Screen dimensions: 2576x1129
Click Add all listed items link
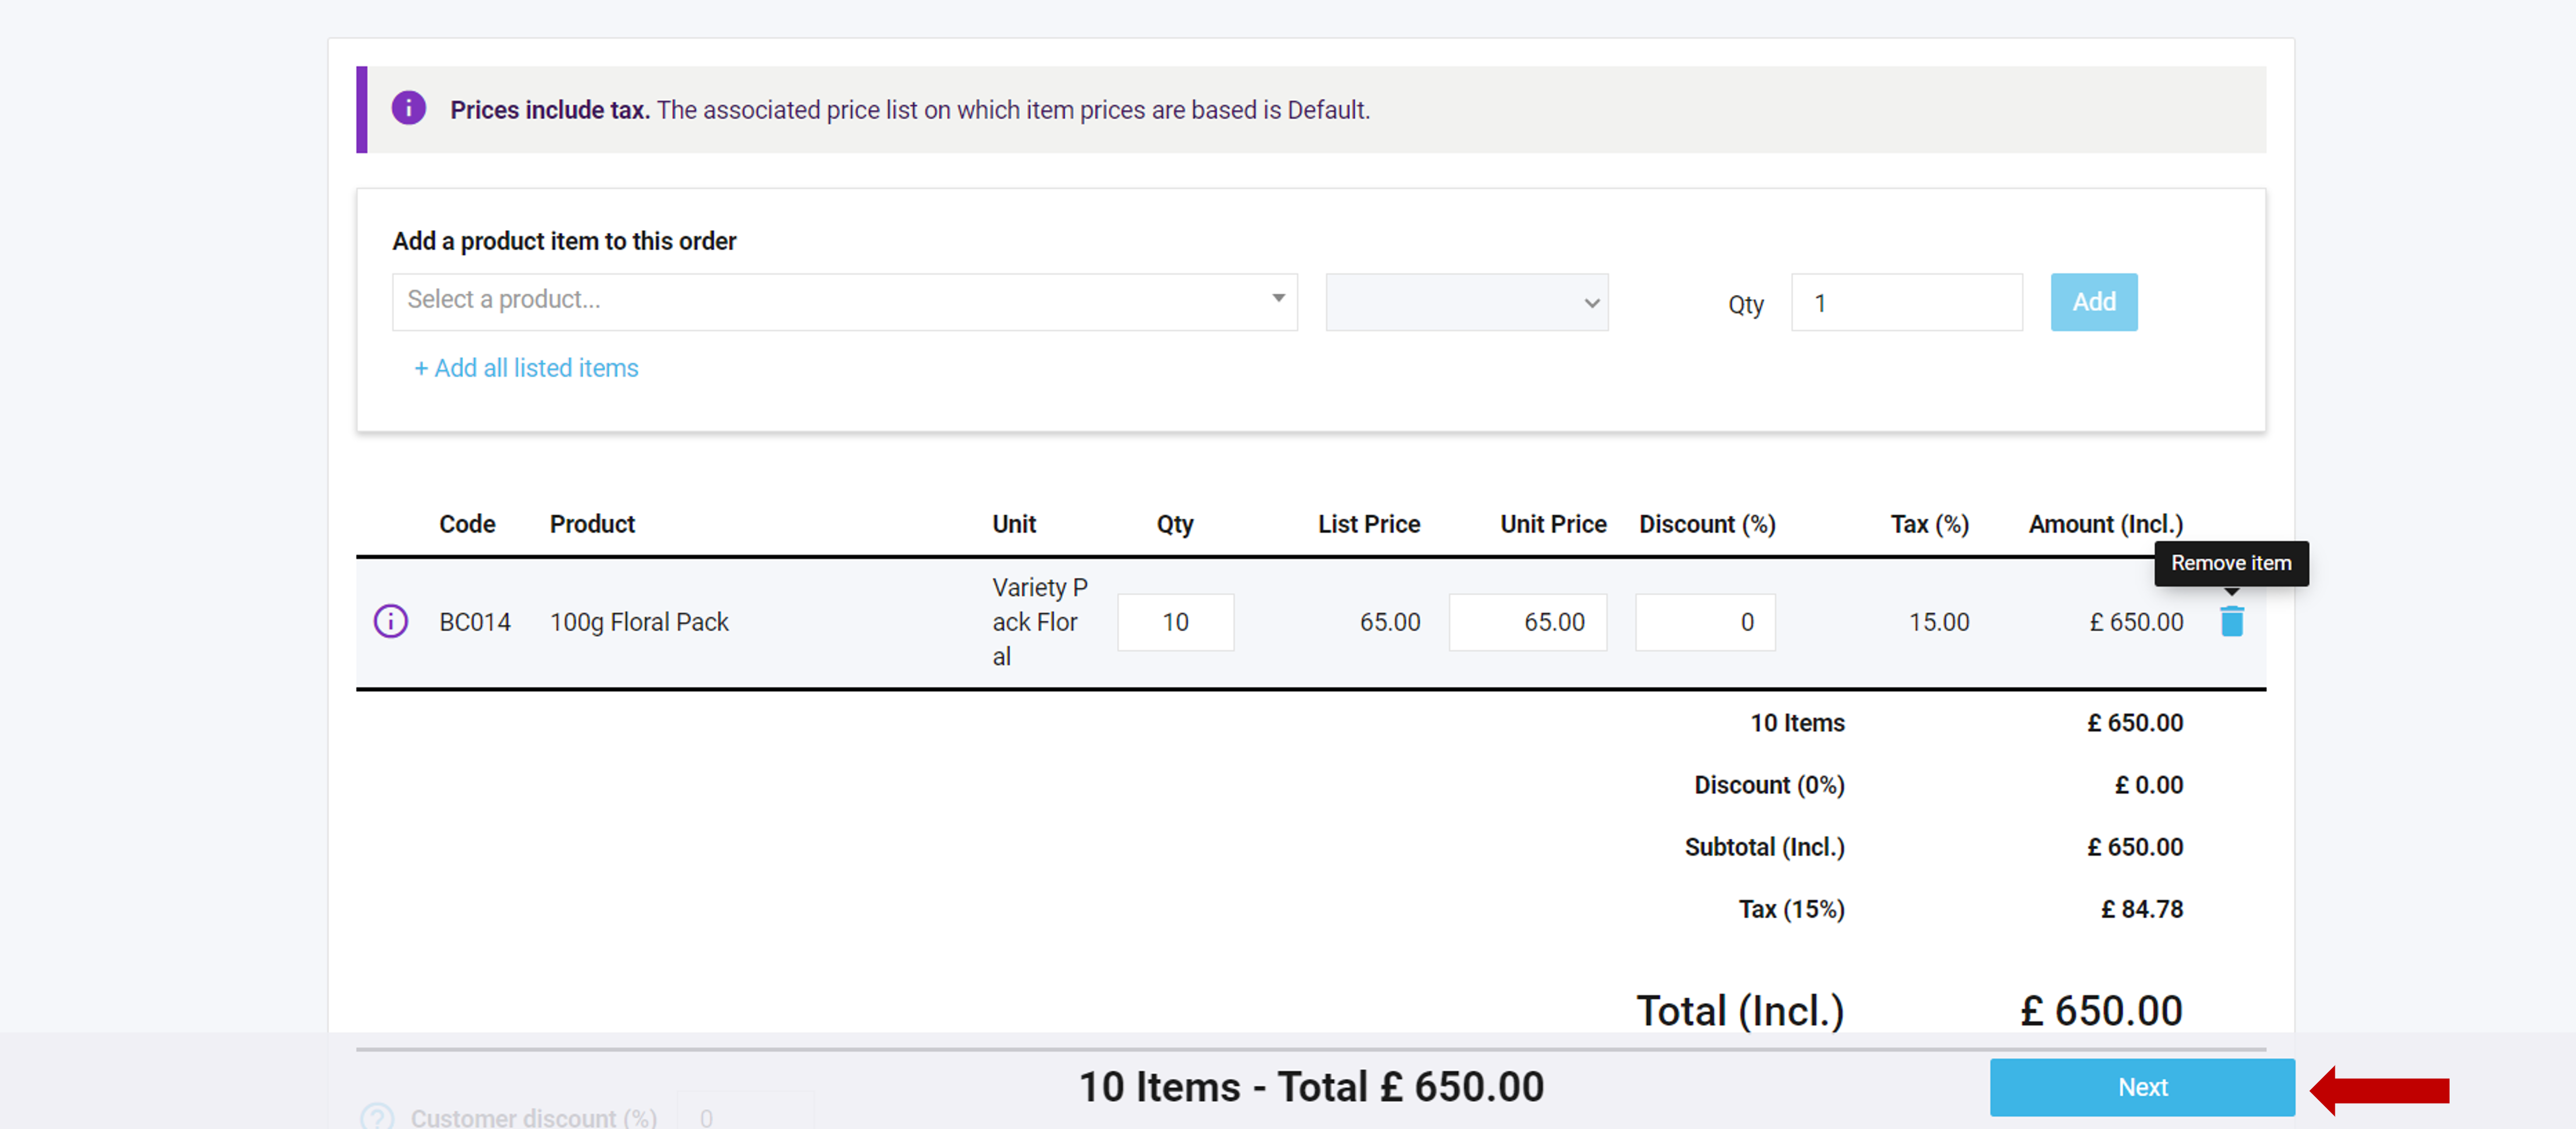pos(526,368)
